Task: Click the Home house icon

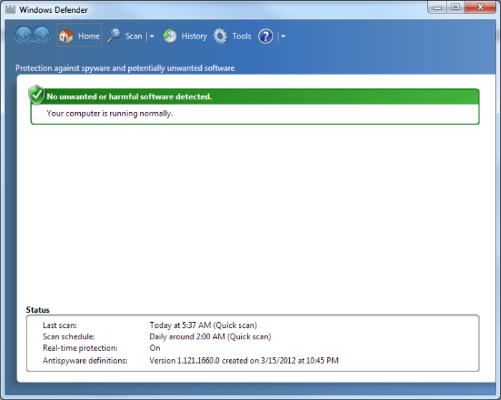Action: tap(66, 36)
